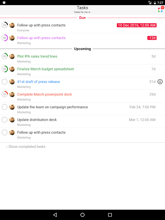The height and width of the screenshot is (220, 165).
Task: Expand Show completed tasks
Action: tap(26, 147)
